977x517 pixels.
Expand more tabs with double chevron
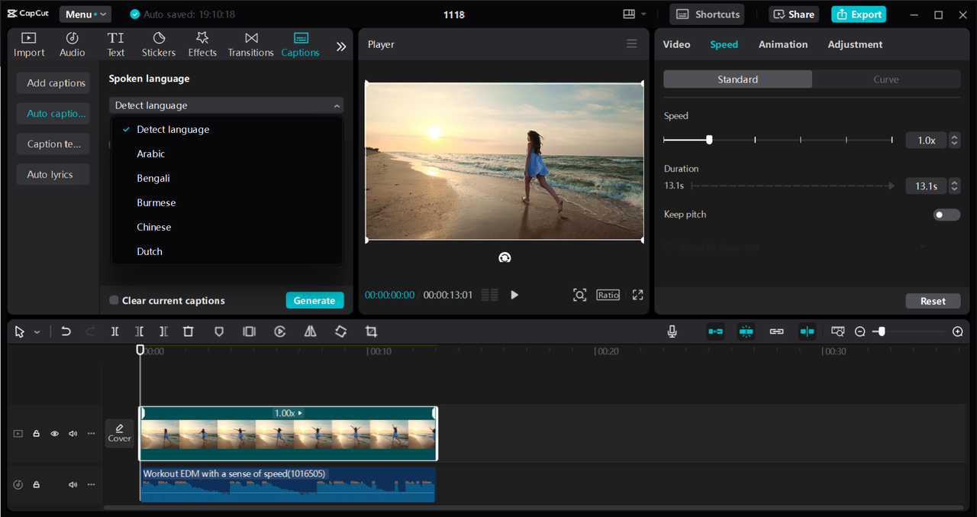pyautogui.click(x=341, y=47)
